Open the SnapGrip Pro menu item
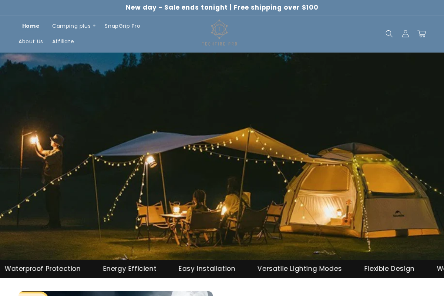Screen dimensions: 444x296 point(122,26)
